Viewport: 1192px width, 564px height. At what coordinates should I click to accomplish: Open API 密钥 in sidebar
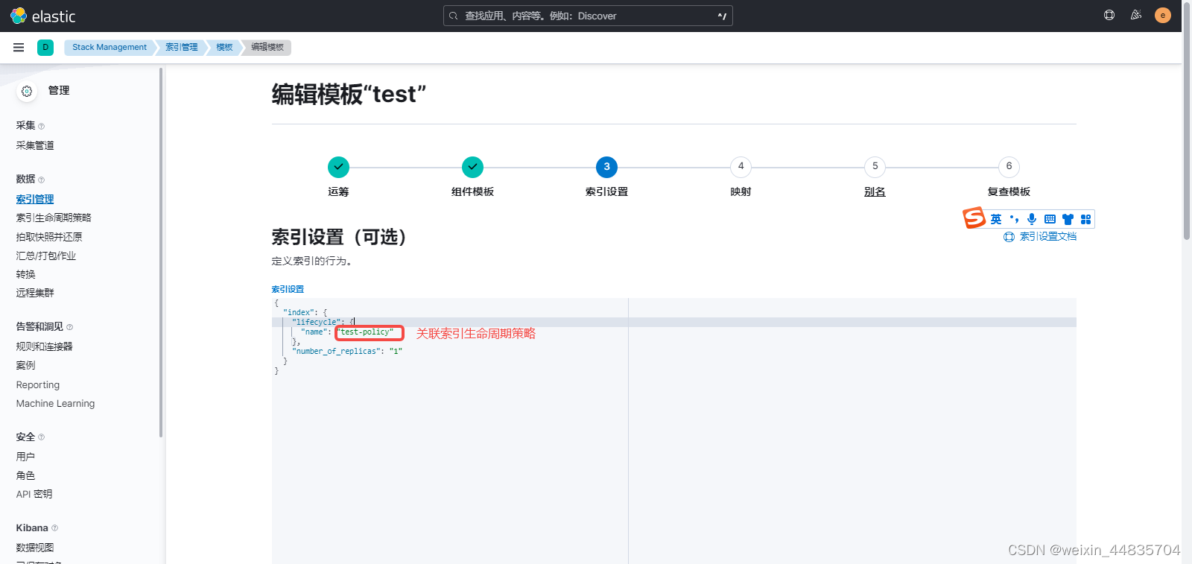(x=34, y=494)
